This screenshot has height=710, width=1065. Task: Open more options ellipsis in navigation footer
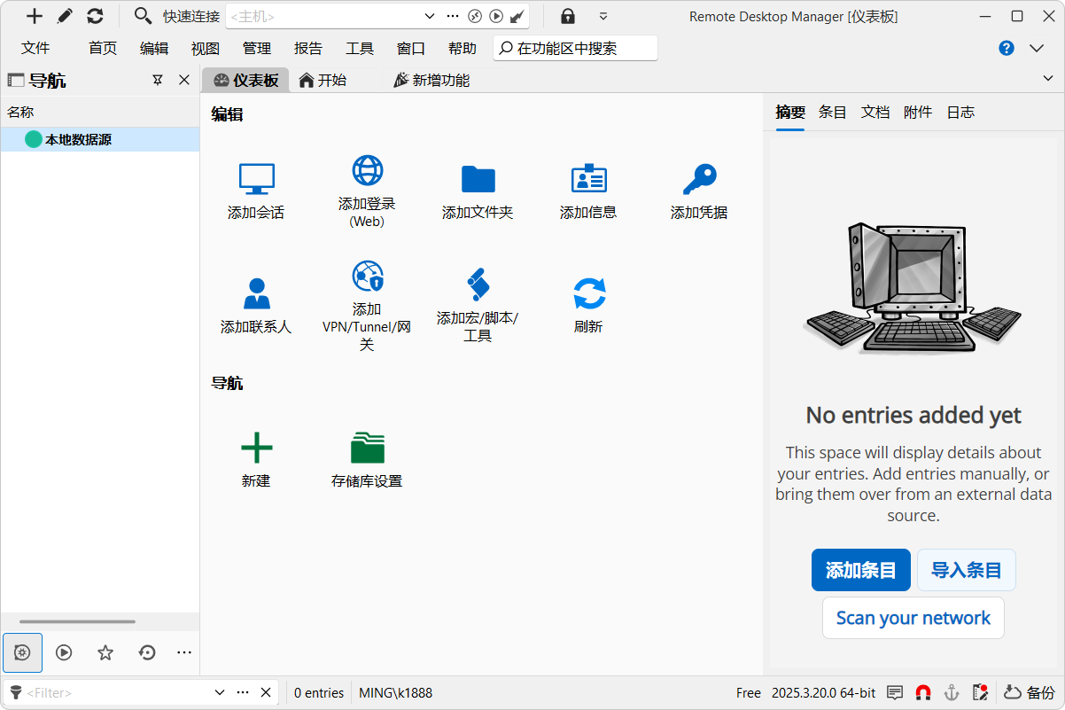(184, 652)
